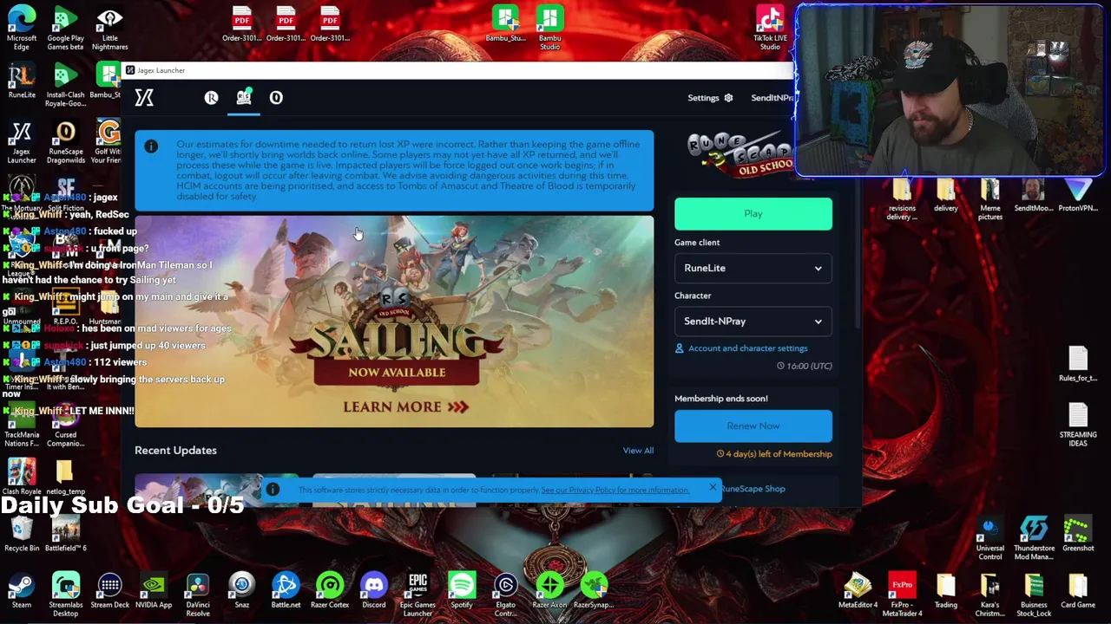Select Install-Clash Royale desktop icon
The width and height of the screenshot is (1111, 624).
click(x=65, y=84)
